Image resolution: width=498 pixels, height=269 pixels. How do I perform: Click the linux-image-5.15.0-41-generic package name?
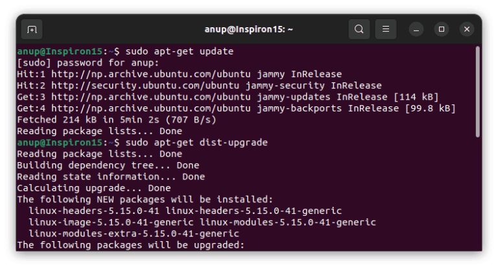[111, 222]
